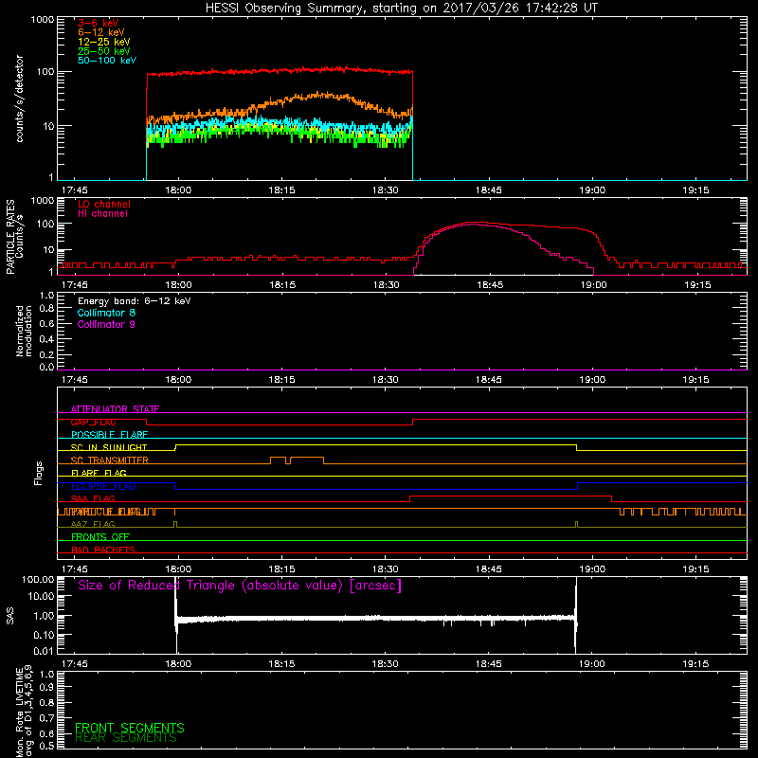This screenshot has width=758, height=758.
Task: Click the POSSIBLE_FLARE flag label
Action: click(109, 435)
